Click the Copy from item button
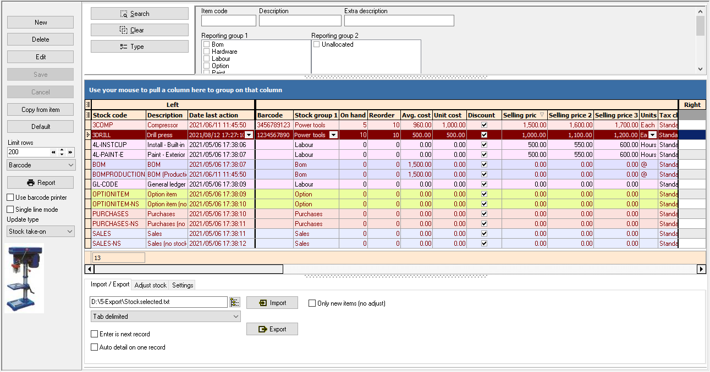This screenshot has height=372, width=710. [41, 110]
